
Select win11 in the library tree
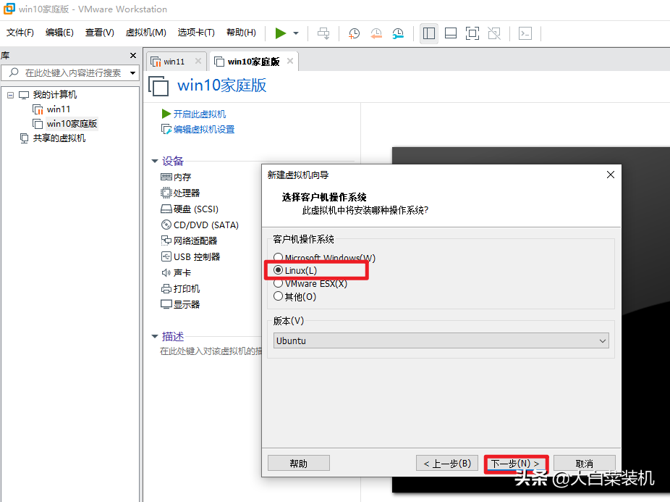point(58,109)
